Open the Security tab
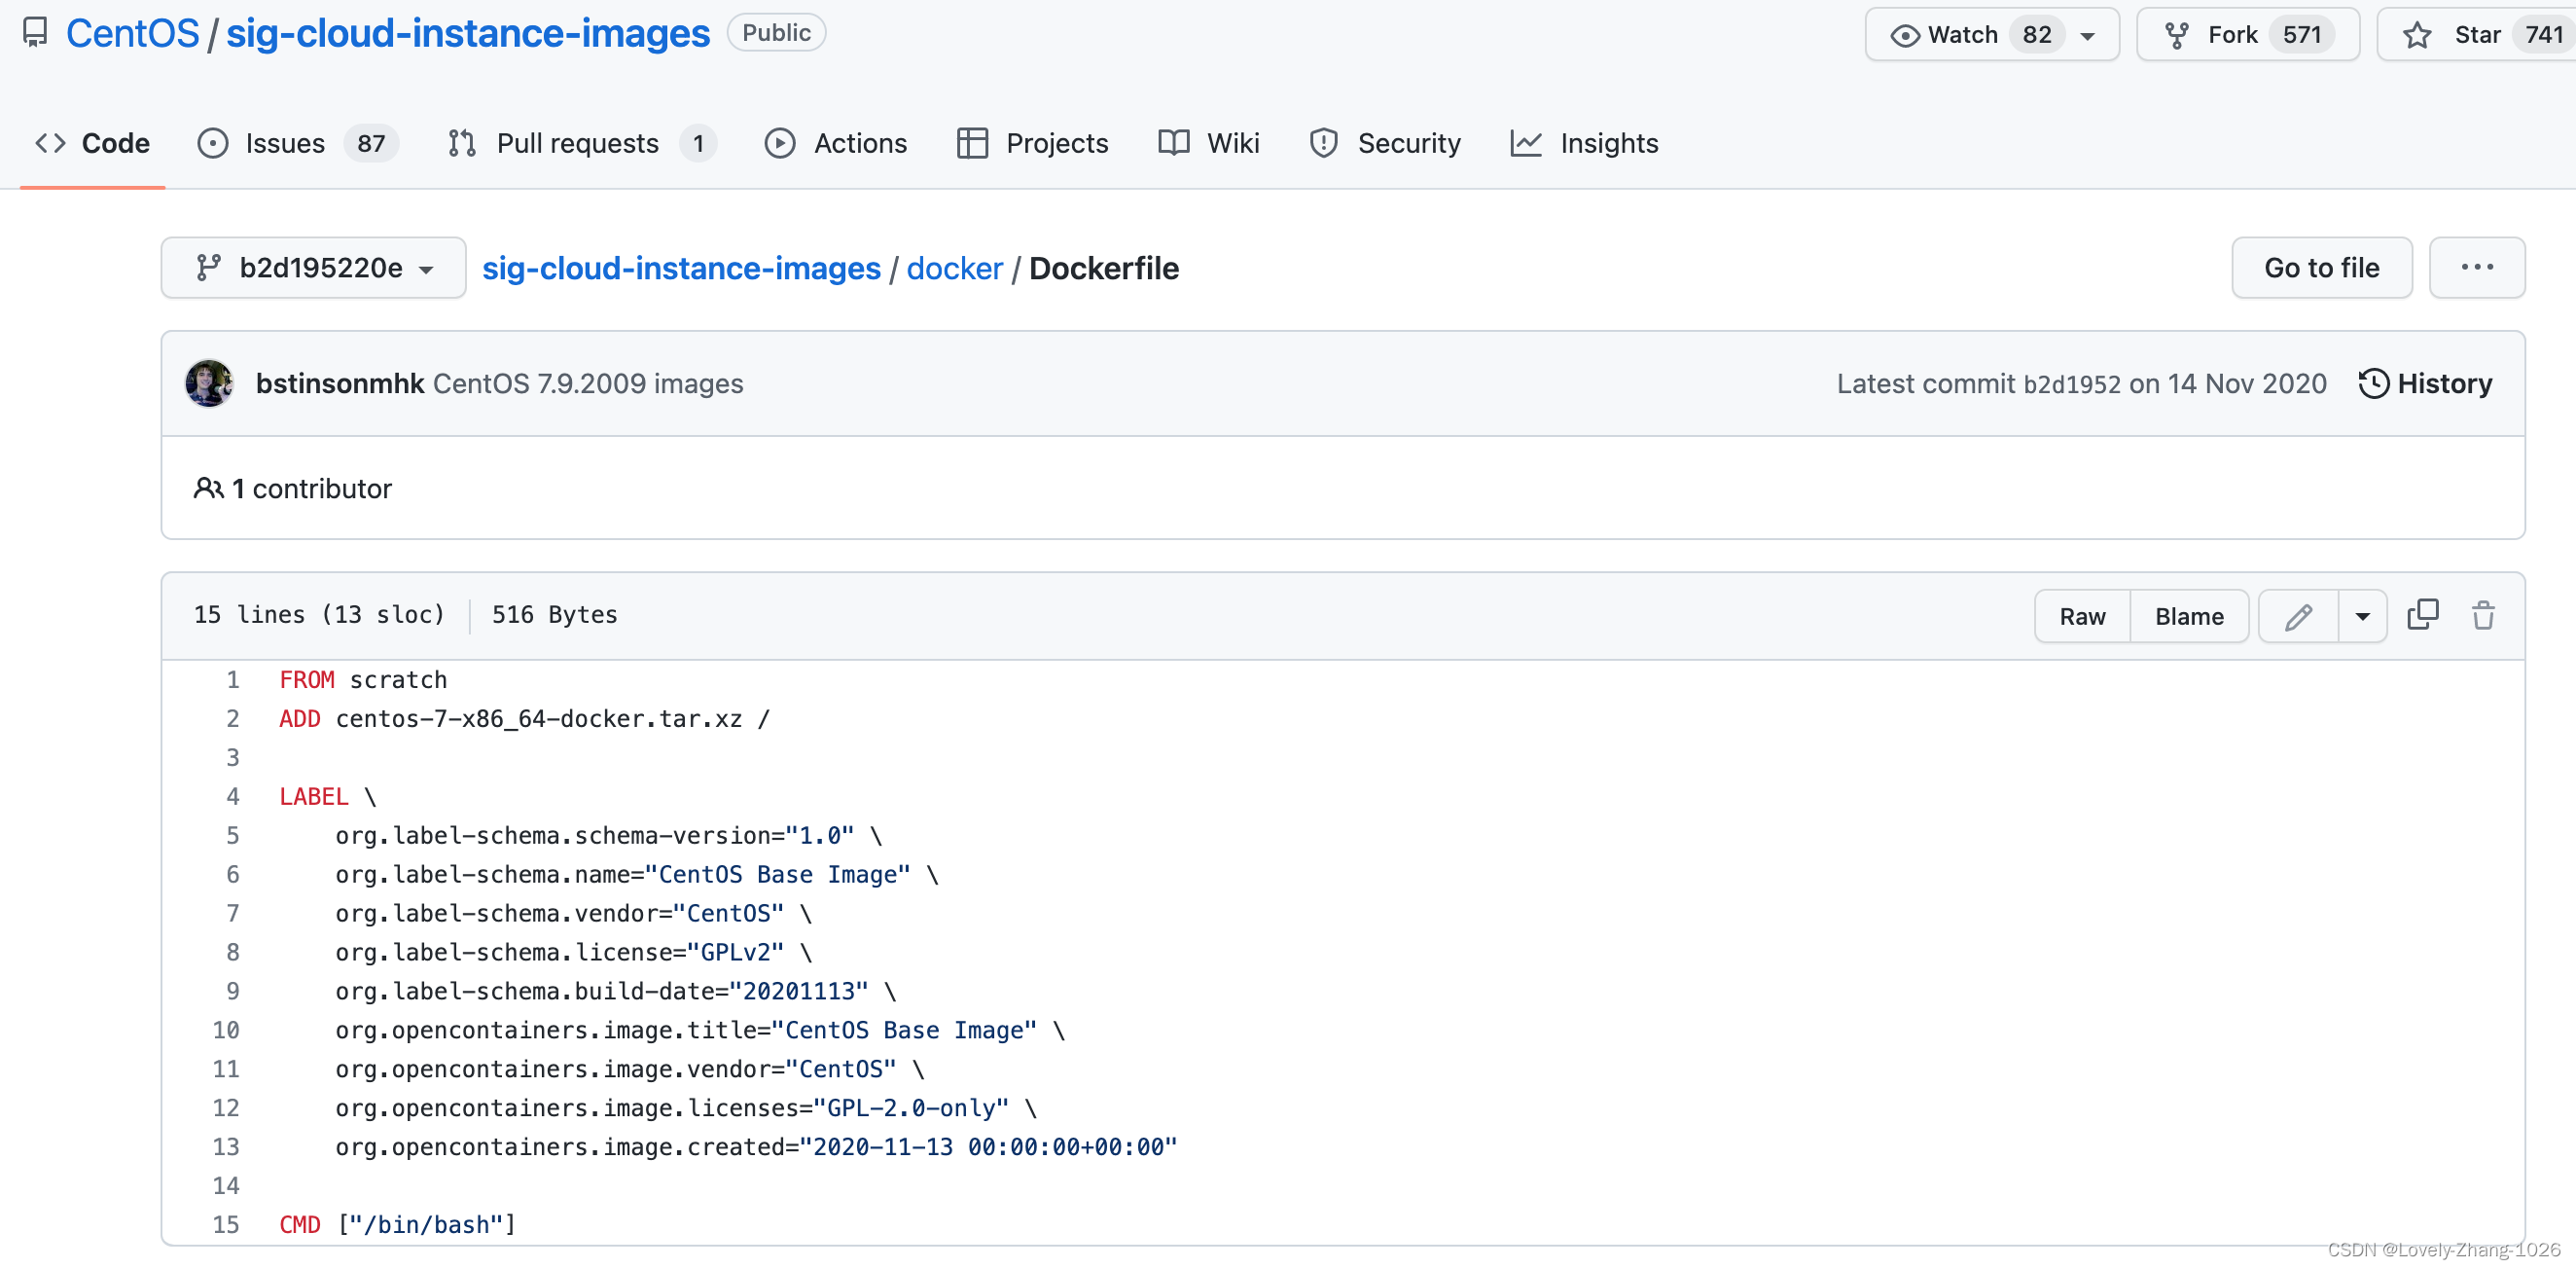 coord(1385,143)
